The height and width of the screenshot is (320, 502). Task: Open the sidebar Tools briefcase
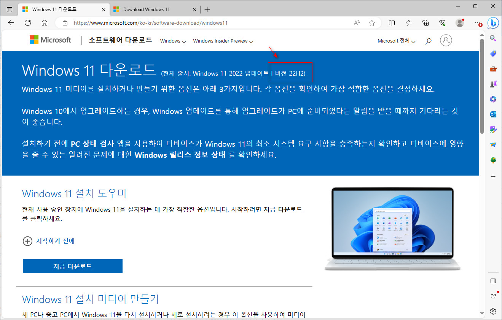tap(493, 69)
